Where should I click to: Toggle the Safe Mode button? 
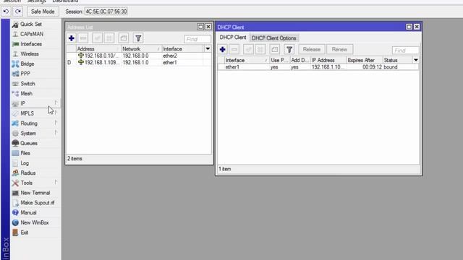tap(43, 12)
